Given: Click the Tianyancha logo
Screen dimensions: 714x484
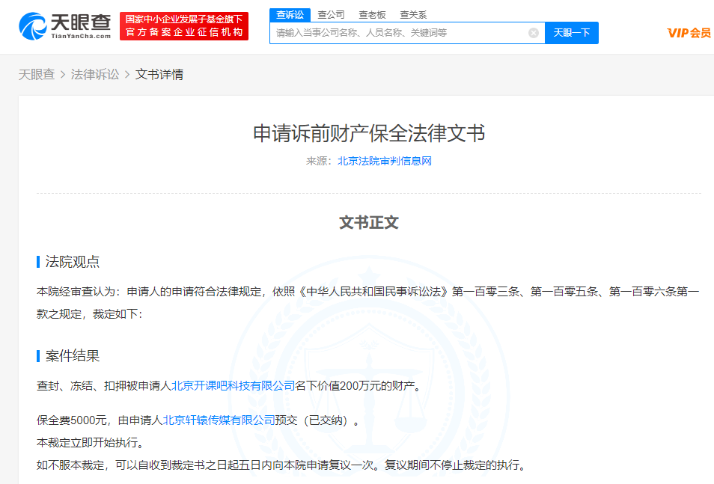Looking at the screenshot, I should pos(64,26).
